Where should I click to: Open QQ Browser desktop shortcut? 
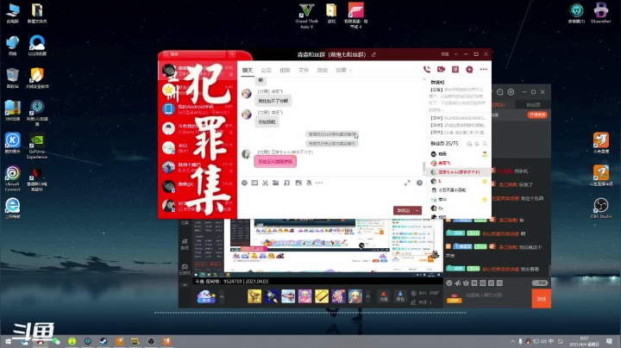click(37, 46)
